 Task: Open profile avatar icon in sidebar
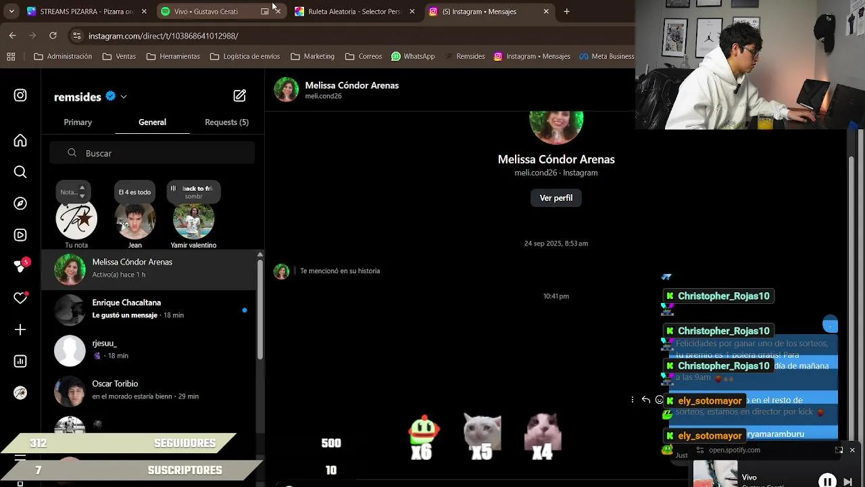20,393
